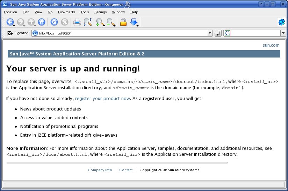Click the globe favicon in the location bar
Screen dimensions: 288x191
[35, 33]
